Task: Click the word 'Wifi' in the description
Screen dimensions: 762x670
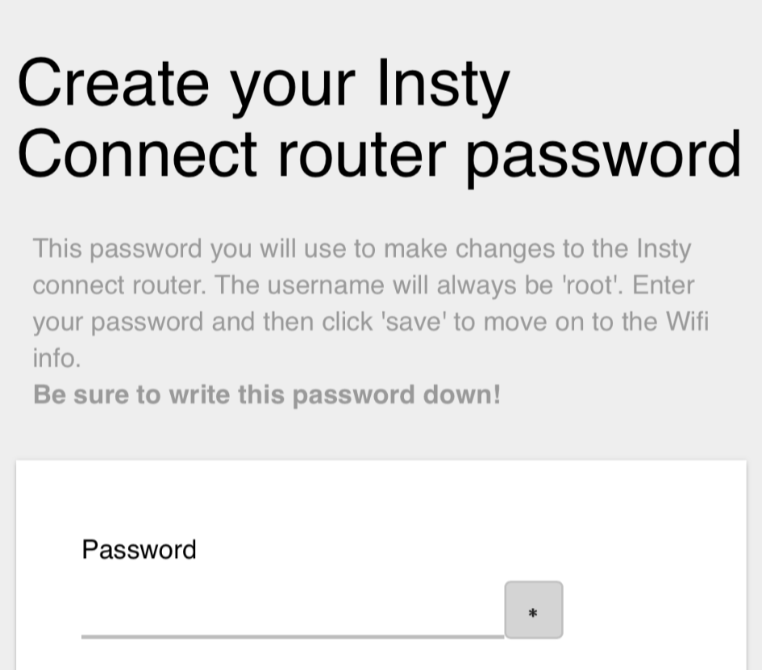Action: click(x=686, y=322)
